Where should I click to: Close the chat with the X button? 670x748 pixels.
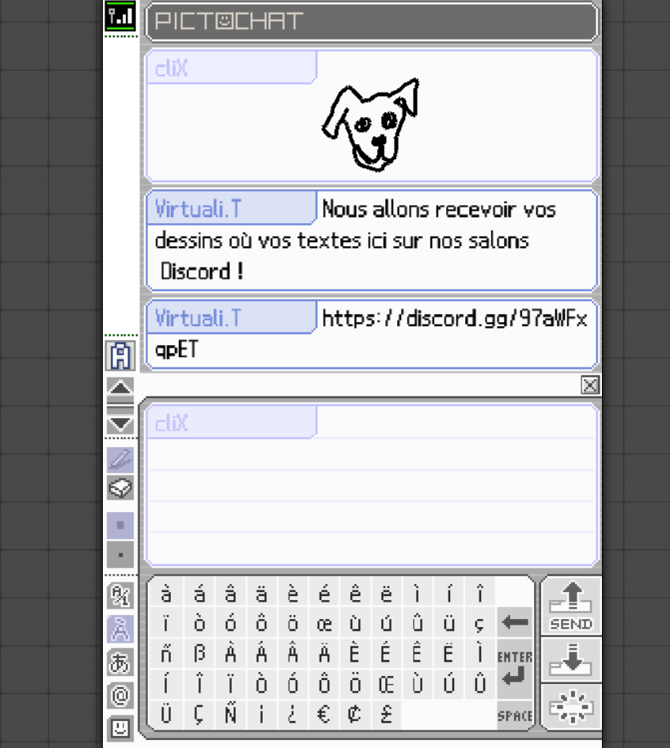590,385
